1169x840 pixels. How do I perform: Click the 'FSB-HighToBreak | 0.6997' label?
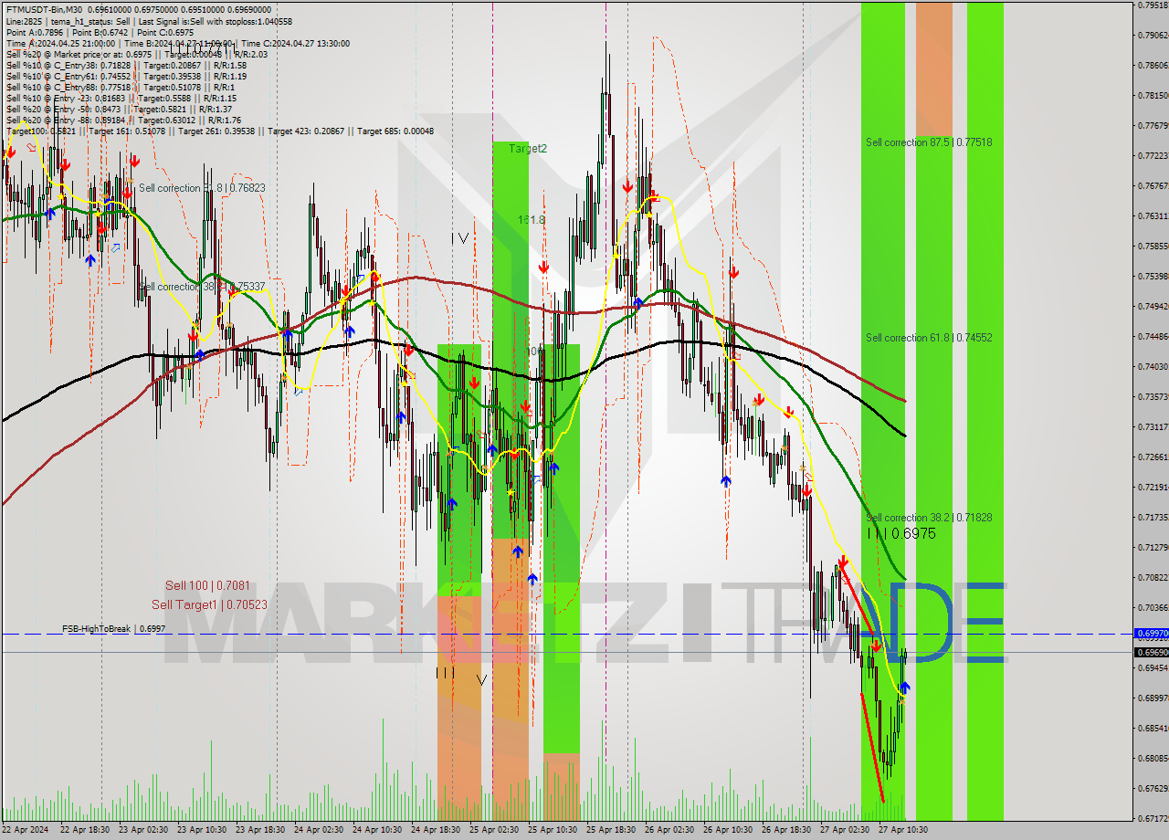coord(114,629)
